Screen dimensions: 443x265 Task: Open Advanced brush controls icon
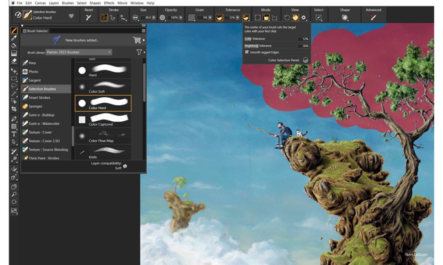point(373,17)
